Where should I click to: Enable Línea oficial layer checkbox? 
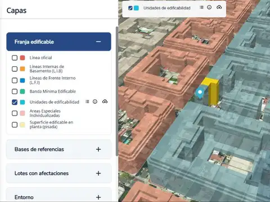[15, 58]
